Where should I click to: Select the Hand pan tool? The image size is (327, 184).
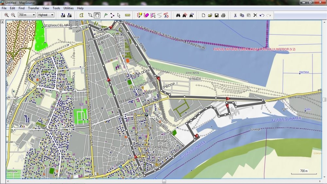click(97, 15)
